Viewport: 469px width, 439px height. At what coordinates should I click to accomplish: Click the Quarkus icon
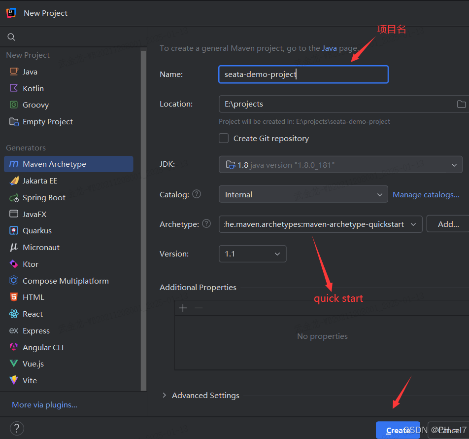[x=14, y=230]
